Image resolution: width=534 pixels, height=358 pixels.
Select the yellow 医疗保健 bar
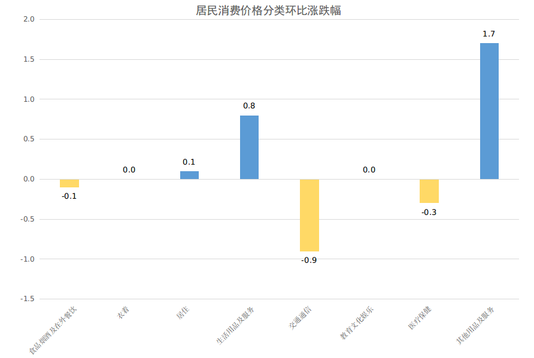tap(429, 191)
